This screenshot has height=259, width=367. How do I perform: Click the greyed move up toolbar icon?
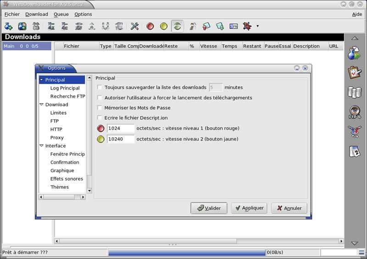(x=92, y=26)
